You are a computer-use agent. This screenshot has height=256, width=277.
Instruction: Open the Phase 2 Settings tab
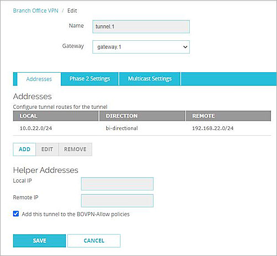click(x=90, y=79)
